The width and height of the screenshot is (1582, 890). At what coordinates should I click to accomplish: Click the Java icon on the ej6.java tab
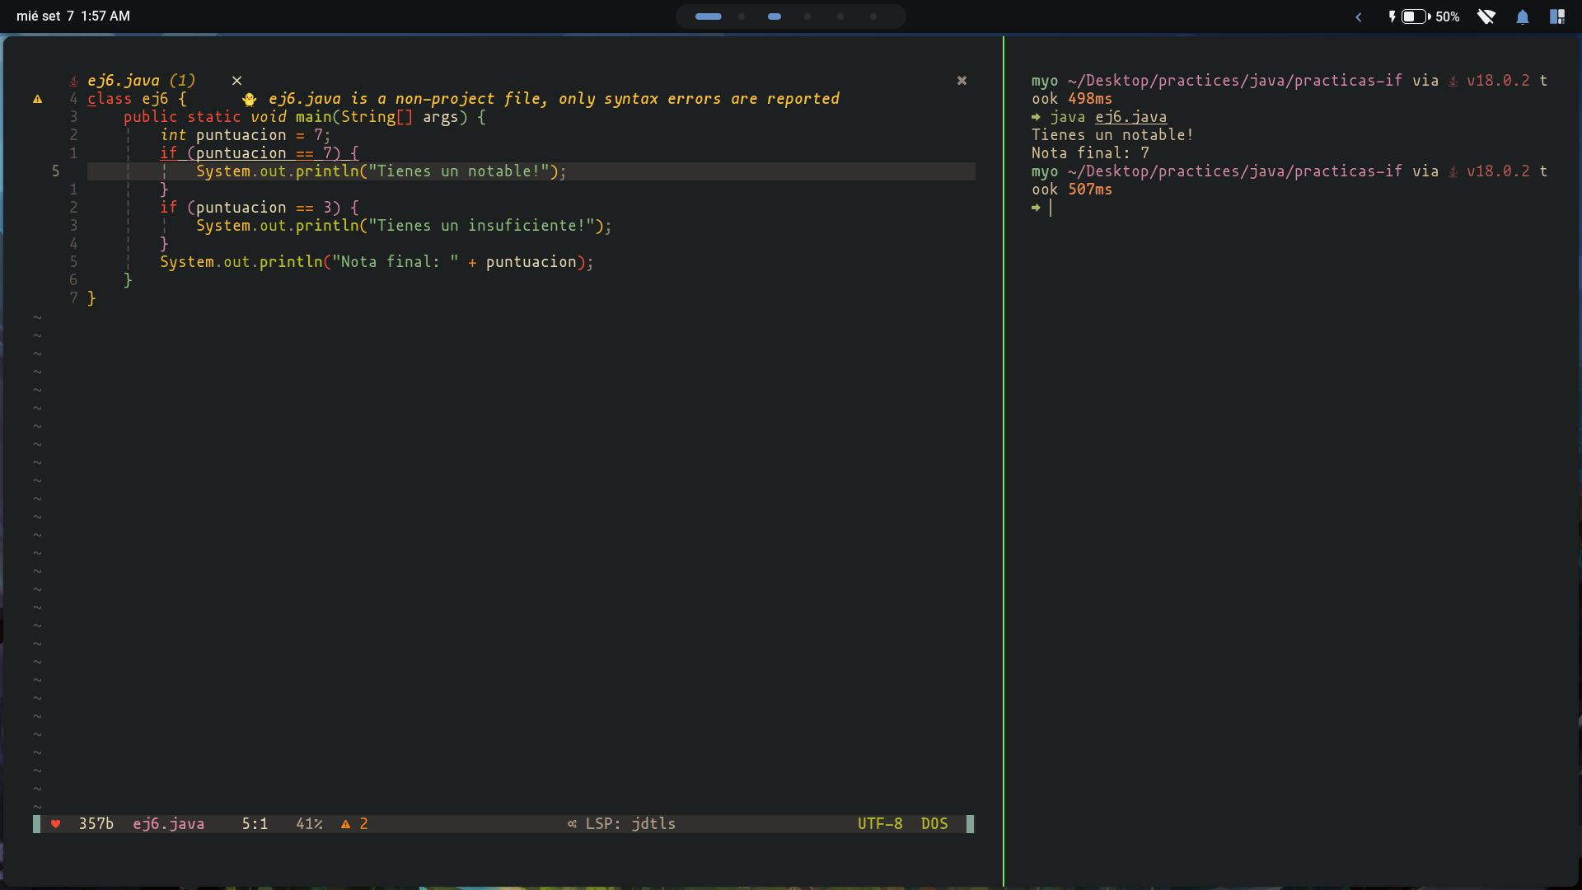[x=73, y=81]
